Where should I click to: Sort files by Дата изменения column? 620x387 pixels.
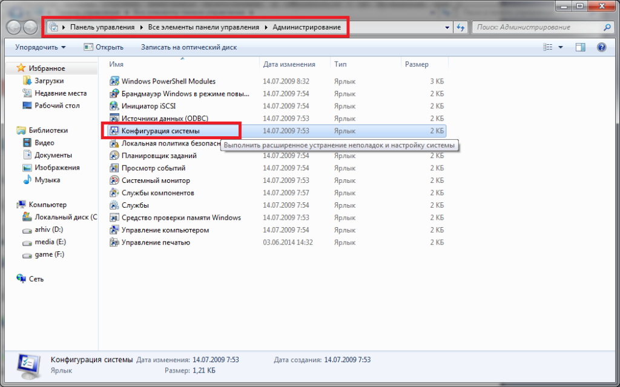coord(289,64)
